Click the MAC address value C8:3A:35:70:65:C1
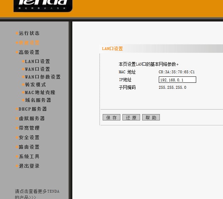This screenshot has width=223, height=199. click(x=177, y=72)
